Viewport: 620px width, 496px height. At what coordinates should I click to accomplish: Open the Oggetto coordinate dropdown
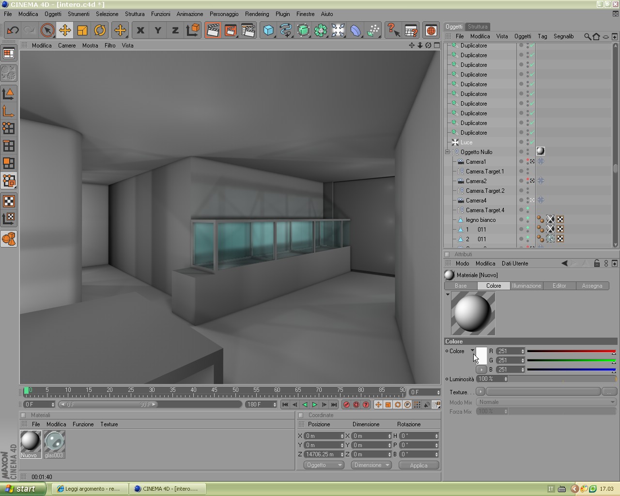[324, 465]
